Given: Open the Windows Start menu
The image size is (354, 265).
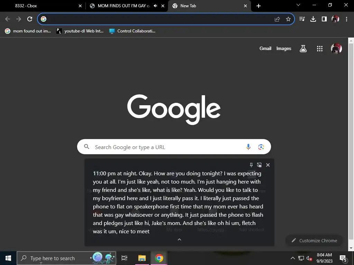Looking at the screenshot, I should tap(8, 258).
